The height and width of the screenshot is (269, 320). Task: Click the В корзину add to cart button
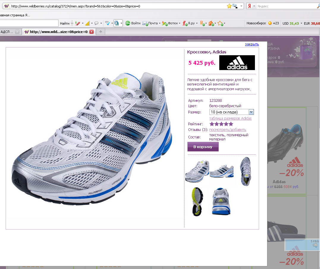(x=203, y=147)
